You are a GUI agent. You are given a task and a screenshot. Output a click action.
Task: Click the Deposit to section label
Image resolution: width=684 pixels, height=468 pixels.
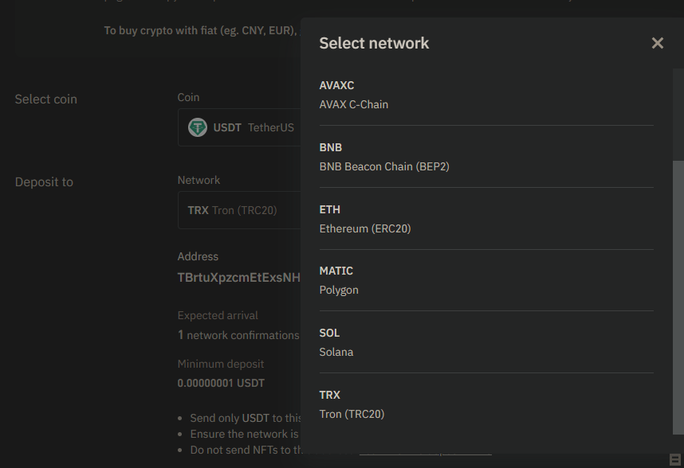pyautogui.click(x=44, y=181)
